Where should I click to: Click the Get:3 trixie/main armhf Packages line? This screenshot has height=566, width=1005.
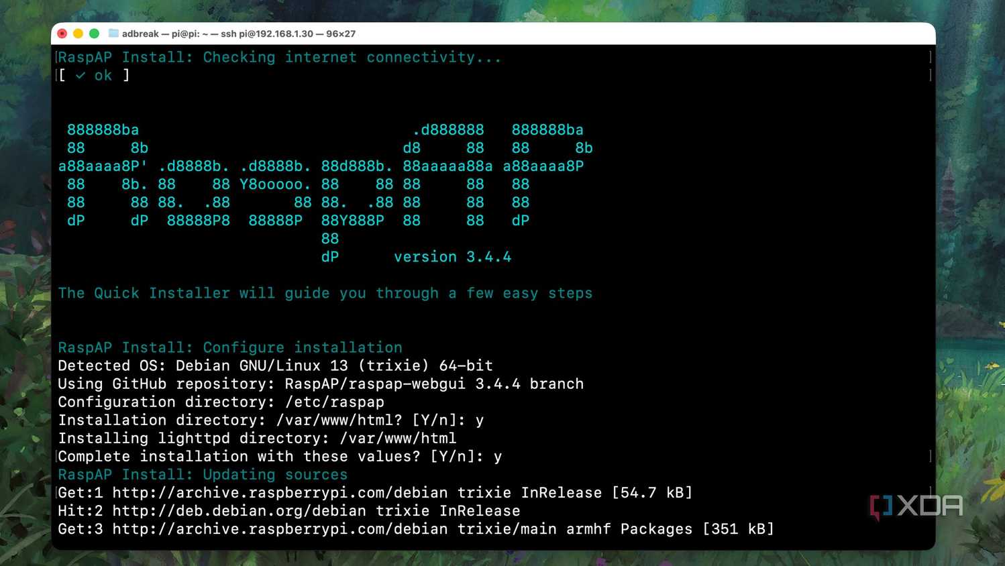(x=416, y=529)
